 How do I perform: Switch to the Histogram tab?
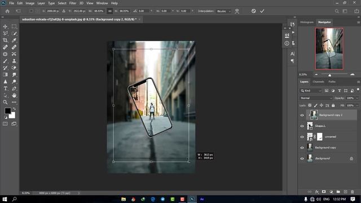[307, 22]
